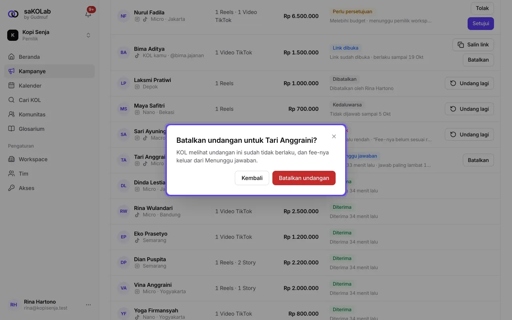Viewport: 512px width, 320px height.
Task: Open the Komunitas page
Action: [49, 114]
